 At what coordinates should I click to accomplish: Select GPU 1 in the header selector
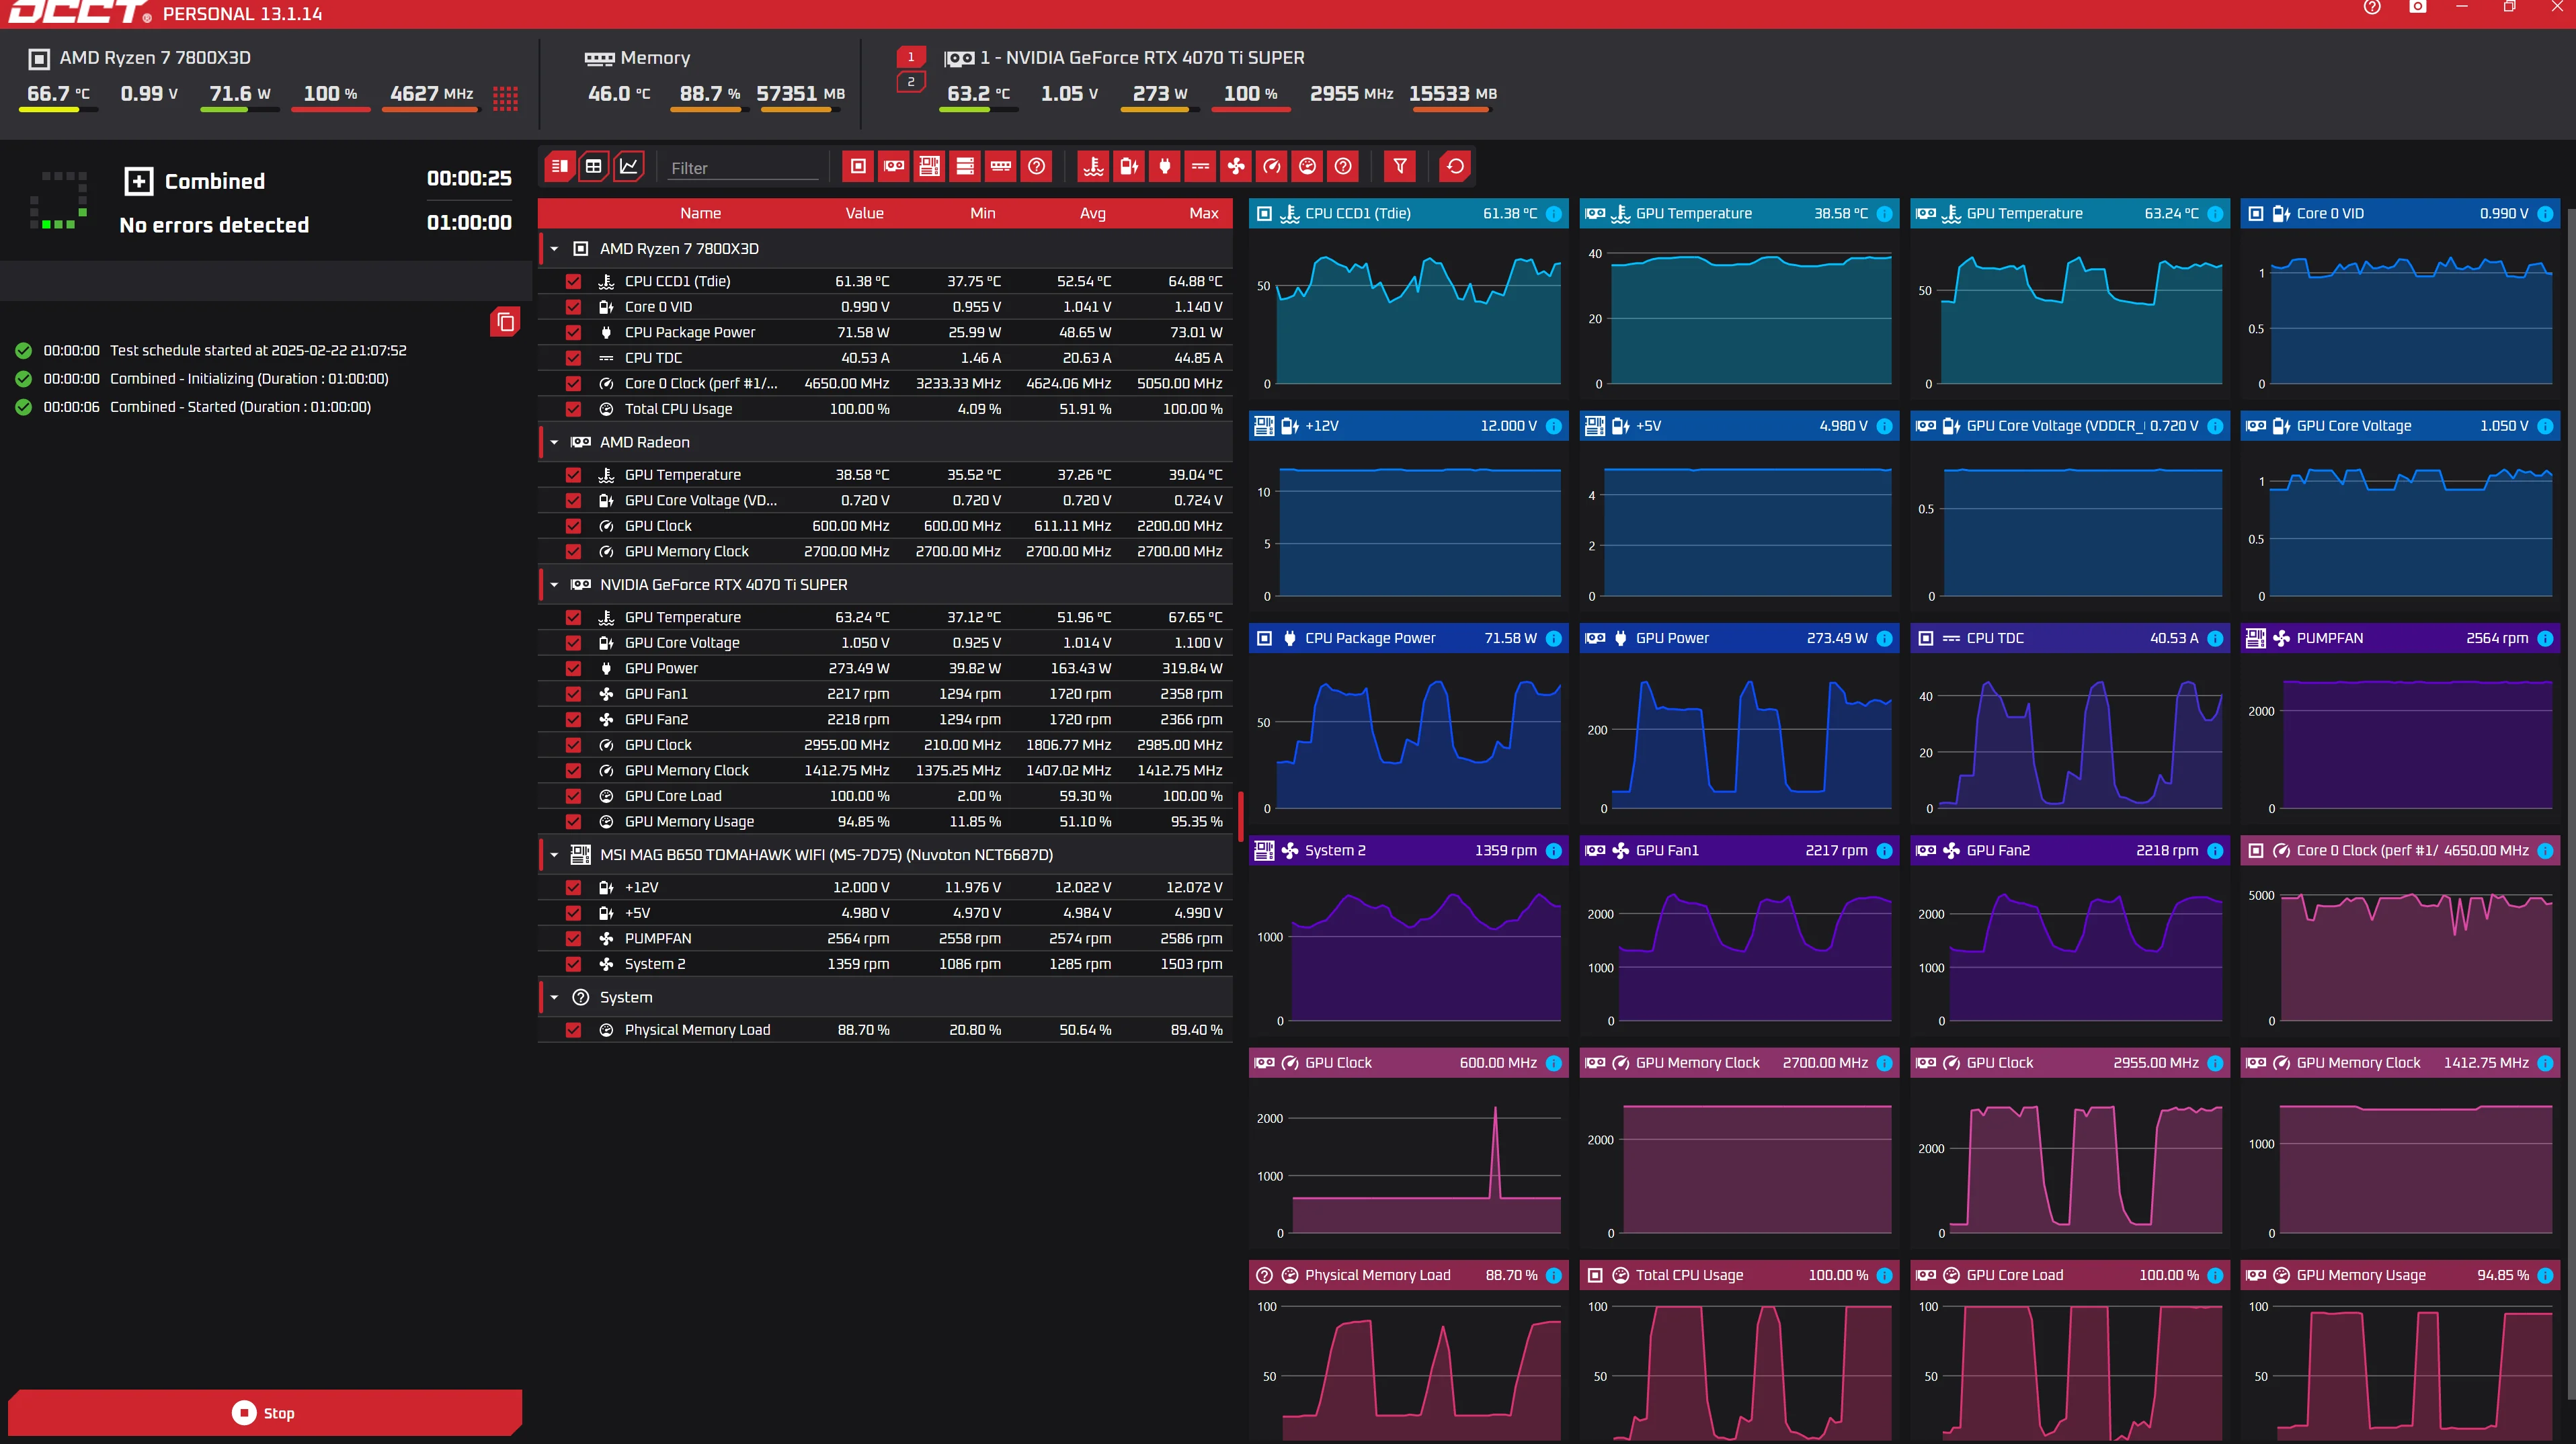911,57
